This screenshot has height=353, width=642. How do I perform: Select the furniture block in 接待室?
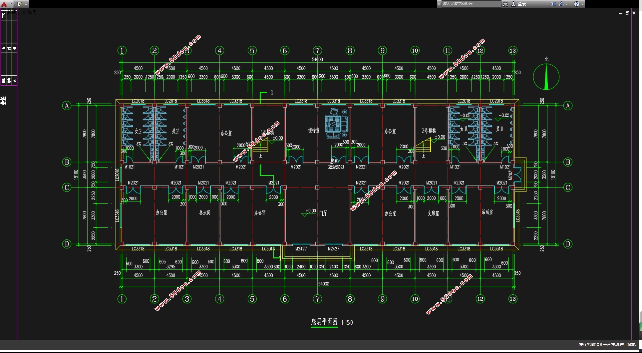(x=337, y=123)
